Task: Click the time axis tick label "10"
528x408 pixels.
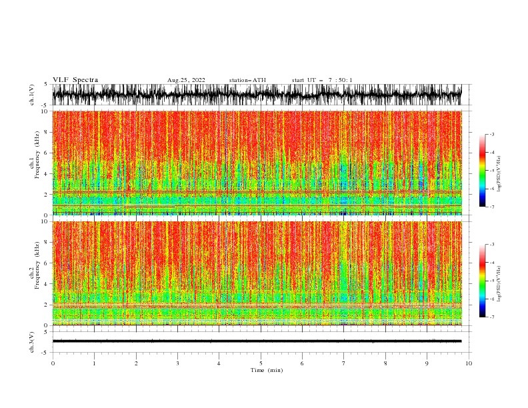Action: tap(469, 363)
